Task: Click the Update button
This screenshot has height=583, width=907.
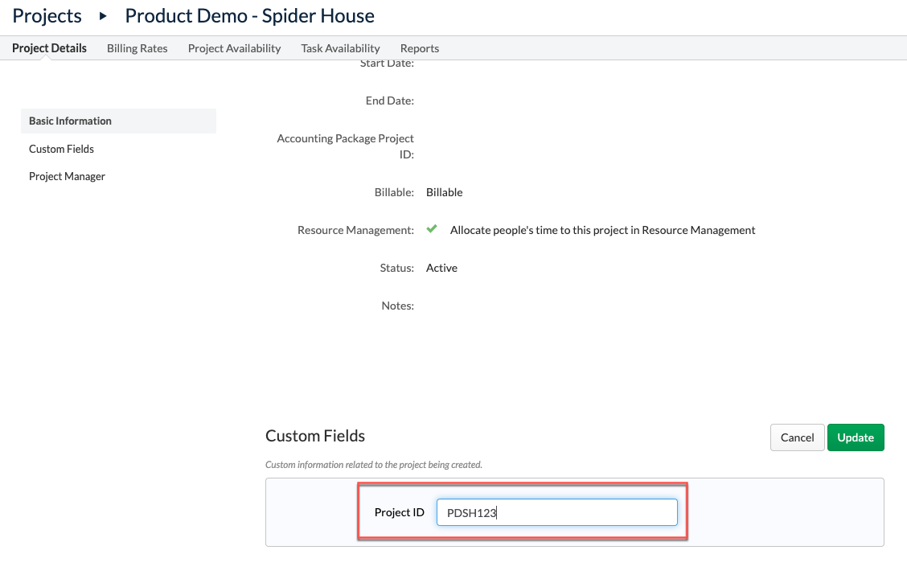Action: point(856,437)
